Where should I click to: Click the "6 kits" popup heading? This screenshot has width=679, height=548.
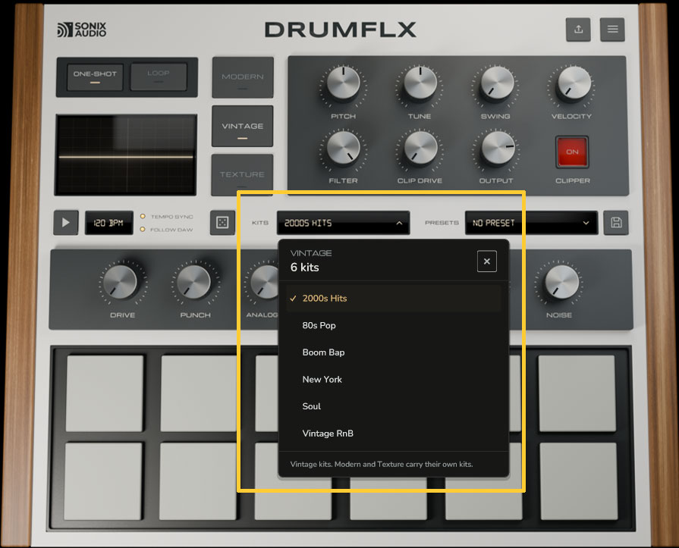305,268
